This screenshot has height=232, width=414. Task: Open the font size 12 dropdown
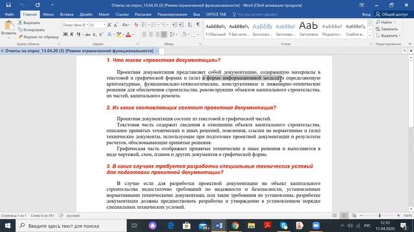(x=104, y=25)
